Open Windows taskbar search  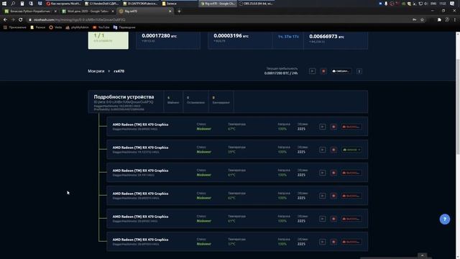pos(13,4)
